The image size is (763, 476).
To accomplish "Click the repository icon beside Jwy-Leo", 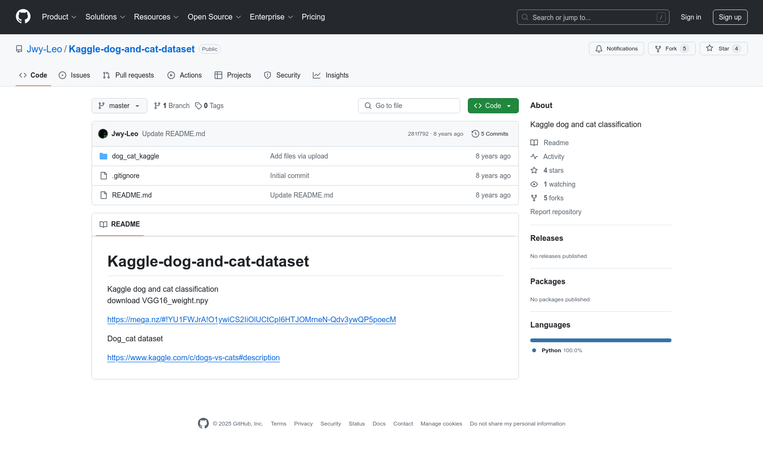I will coord(19,49).
